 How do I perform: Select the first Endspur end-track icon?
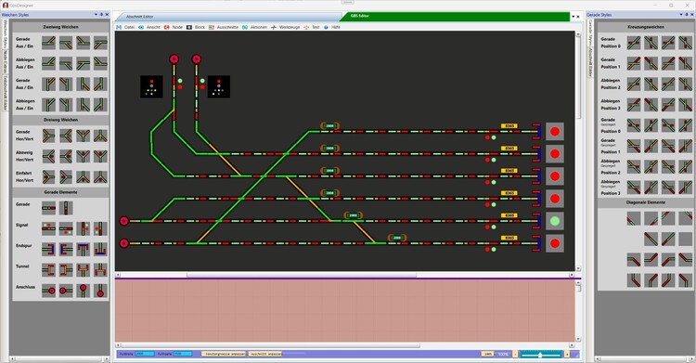49,249
